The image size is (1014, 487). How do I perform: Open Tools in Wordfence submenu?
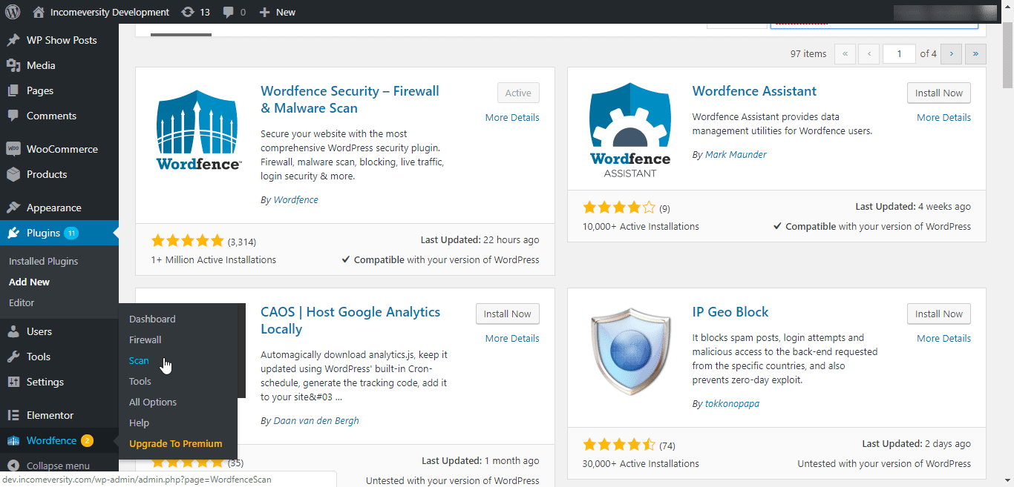click(140, 381)
